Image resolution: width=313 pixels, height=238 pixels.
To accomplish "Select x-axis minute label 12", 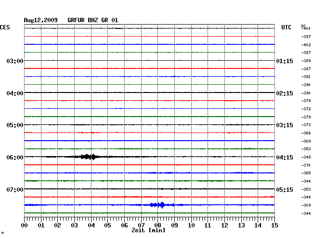I will coord(224,225).
